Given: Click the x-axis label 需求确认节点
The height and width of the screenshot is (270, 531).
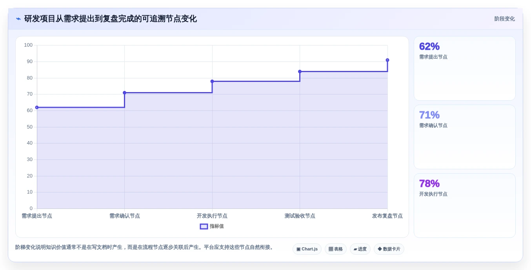Looking at the screenshot, I should click(x=125, y=216).
